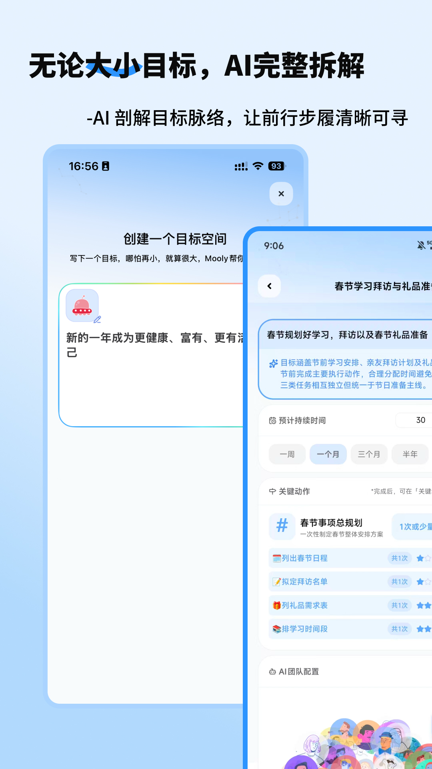The height and width of the screenshot is (769, 432).
Task: Tap the pencil edit icon beside the UFO avatar
Action: [x=97, y=320]
